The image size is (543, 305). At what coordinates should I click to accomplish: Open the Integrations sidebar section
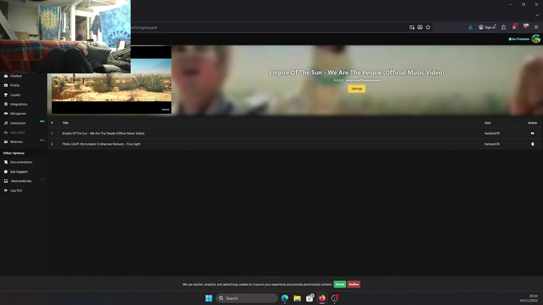[x=19, y=104]
